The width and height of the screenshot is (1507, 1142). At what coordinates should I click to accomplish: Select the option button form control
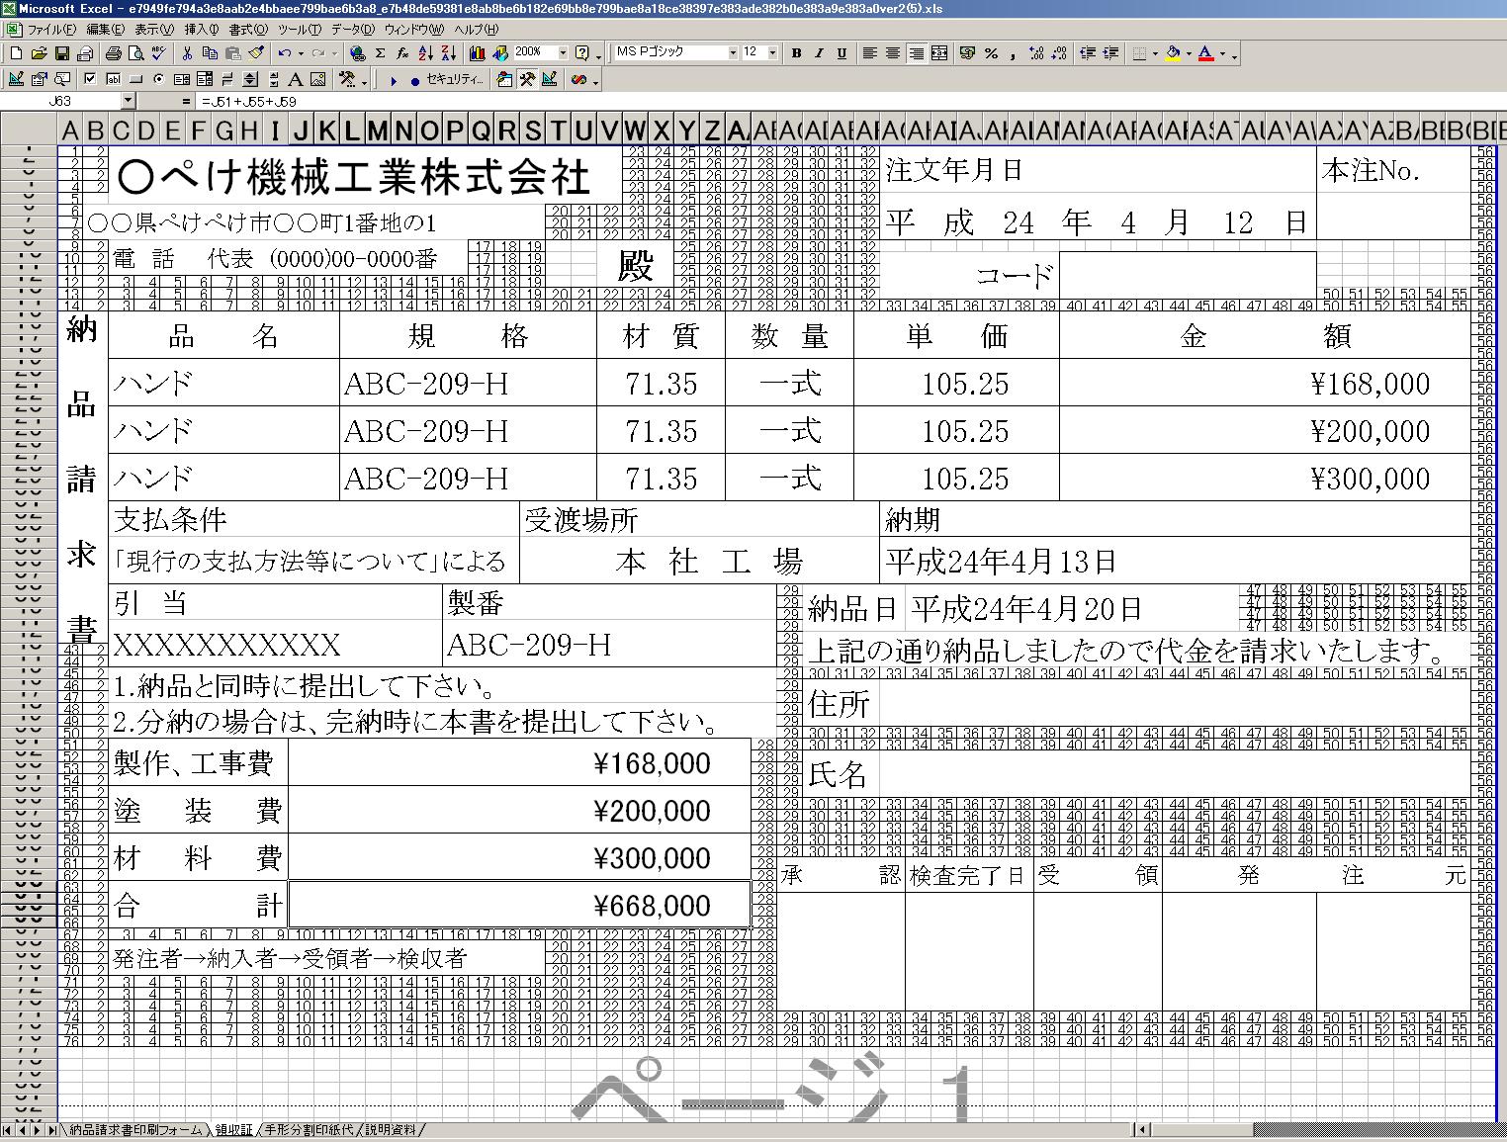click(158, 79)
